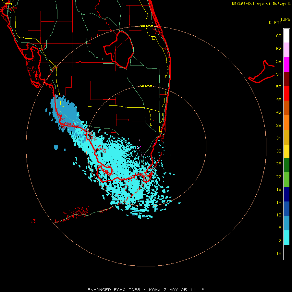Click the 'TH' legend label
The image size is (292, 292).
[279, 253]
